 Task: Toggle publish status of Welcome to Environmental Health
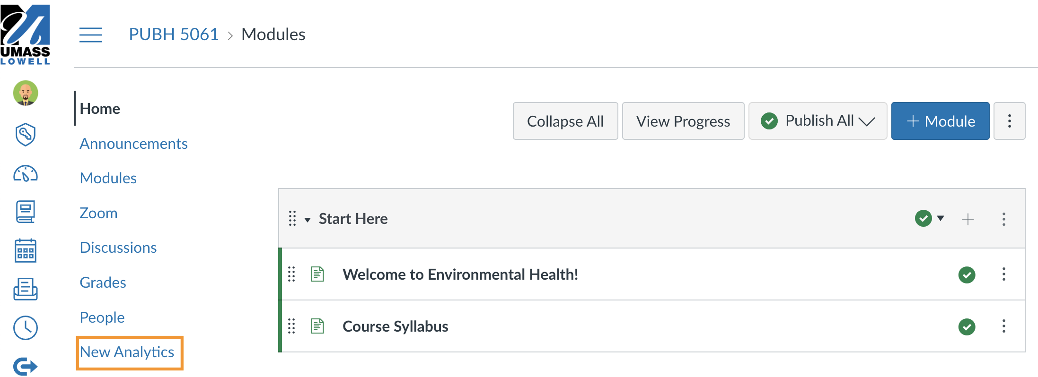point(967,274)
